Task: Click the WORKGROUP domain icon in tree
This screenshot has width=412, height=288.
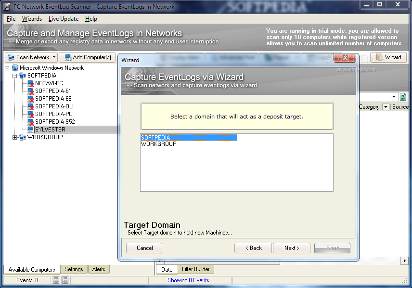Action: [23, 137]
